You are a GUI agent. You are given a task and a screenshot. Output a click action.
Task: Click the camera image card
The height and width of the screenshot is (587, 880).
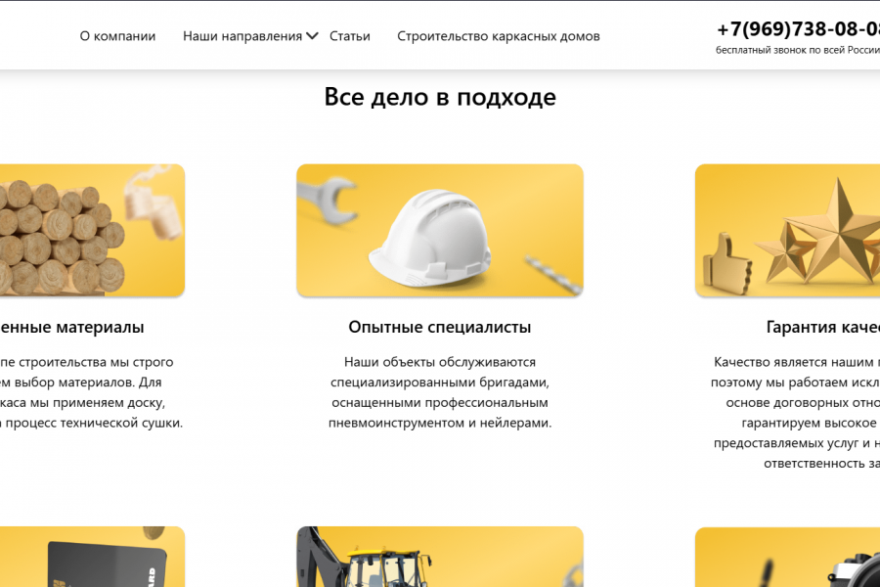click(x=787, y=557)
